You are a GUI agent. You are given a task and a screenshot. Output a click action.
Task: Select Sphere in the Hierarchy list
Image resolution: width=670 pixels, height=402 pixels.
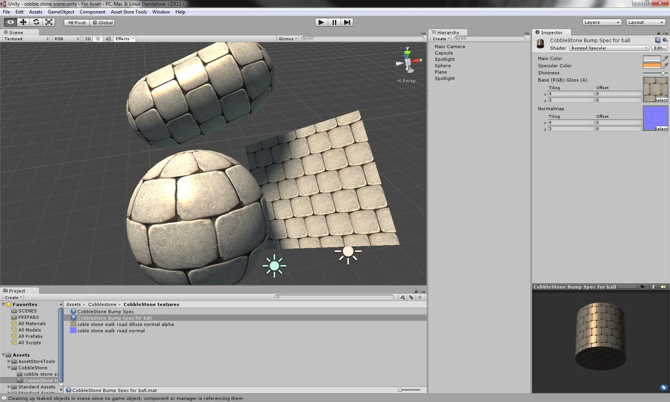[442, 65]
